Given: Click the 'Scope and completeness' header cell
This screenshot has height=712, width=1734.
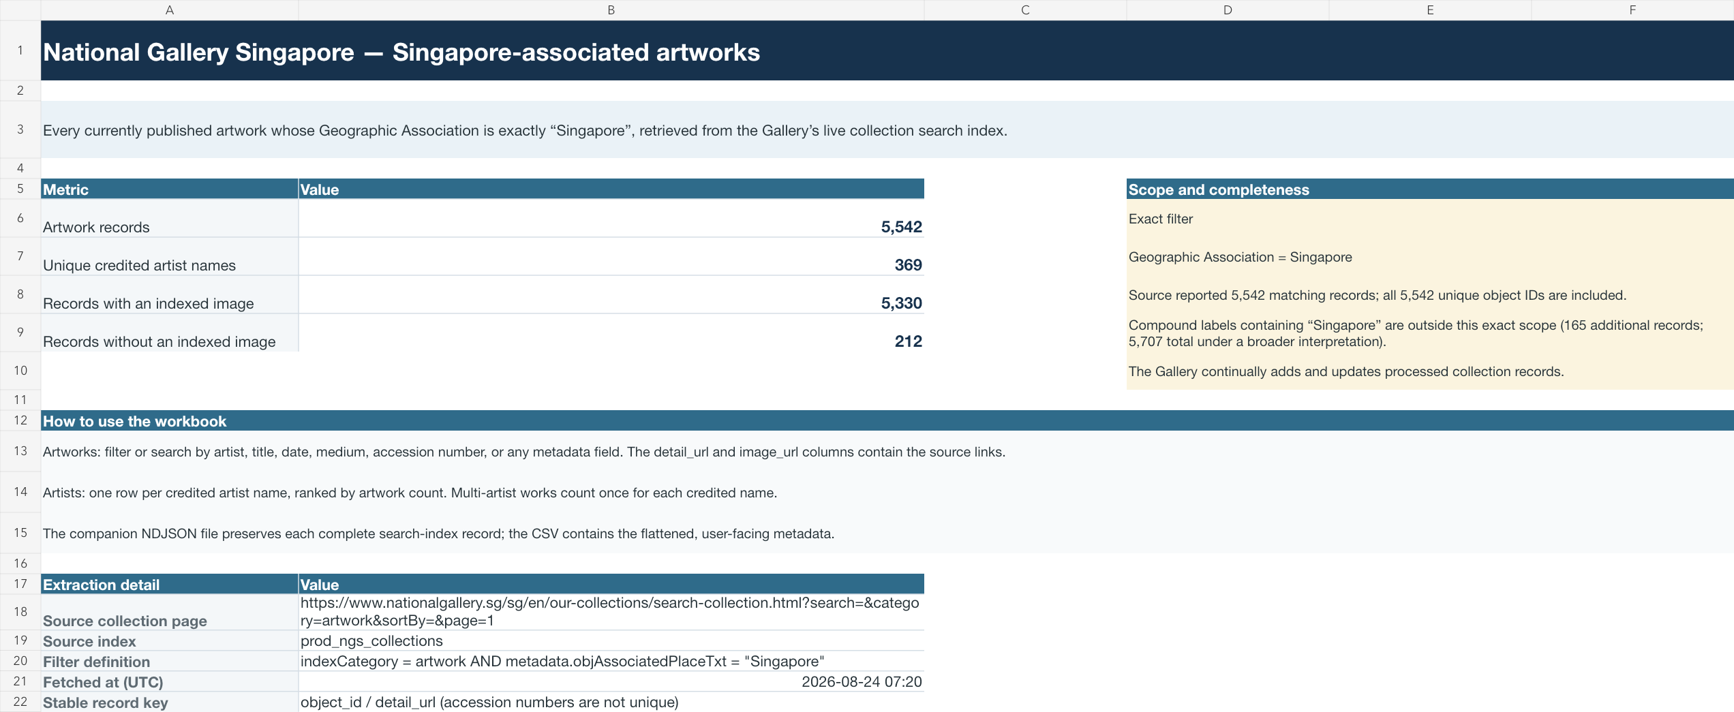Looking at the screenshot, I should click(1430, 189).
